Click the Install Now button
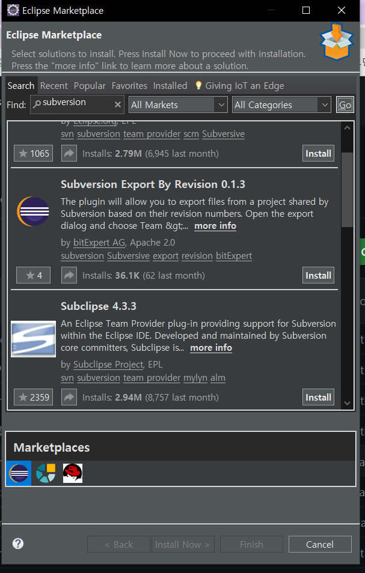 183,544
